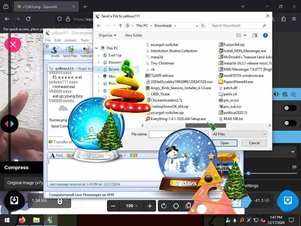Click the Messenger icon on the taskbar
The image size is (301, 226).
(51, 220)
